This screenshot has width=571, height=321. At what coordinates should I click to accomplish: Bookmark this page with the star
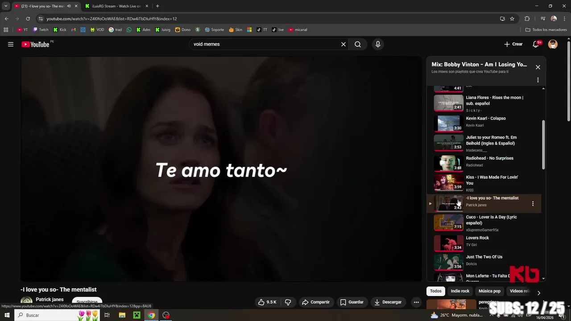tap(512, 19)
